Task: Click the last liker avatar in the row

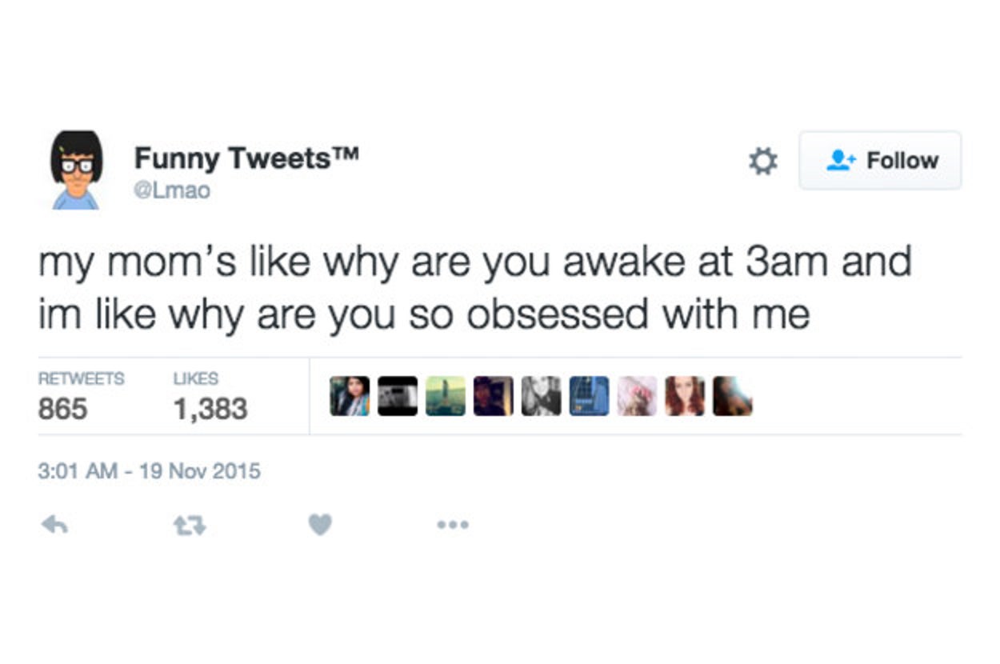Action: (732, 396)
